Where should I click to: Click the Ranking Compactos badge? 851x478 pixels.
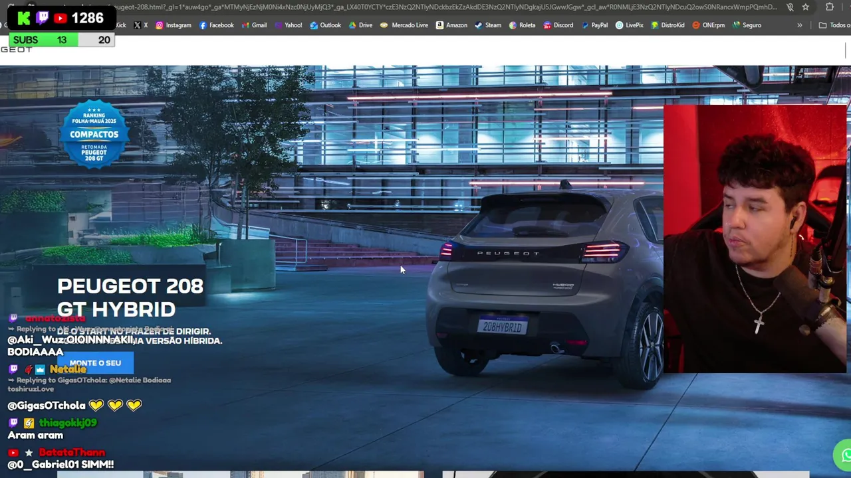[x=94, y=133]
